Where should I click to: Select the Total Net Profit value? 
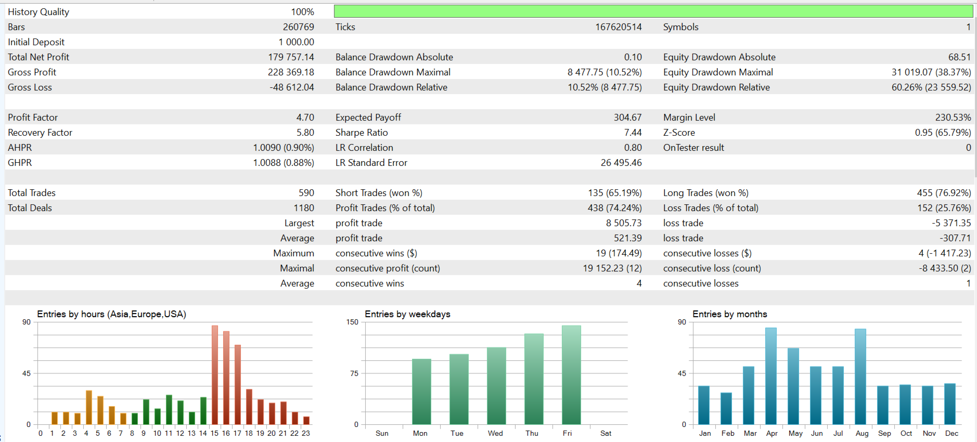[291, 57]
